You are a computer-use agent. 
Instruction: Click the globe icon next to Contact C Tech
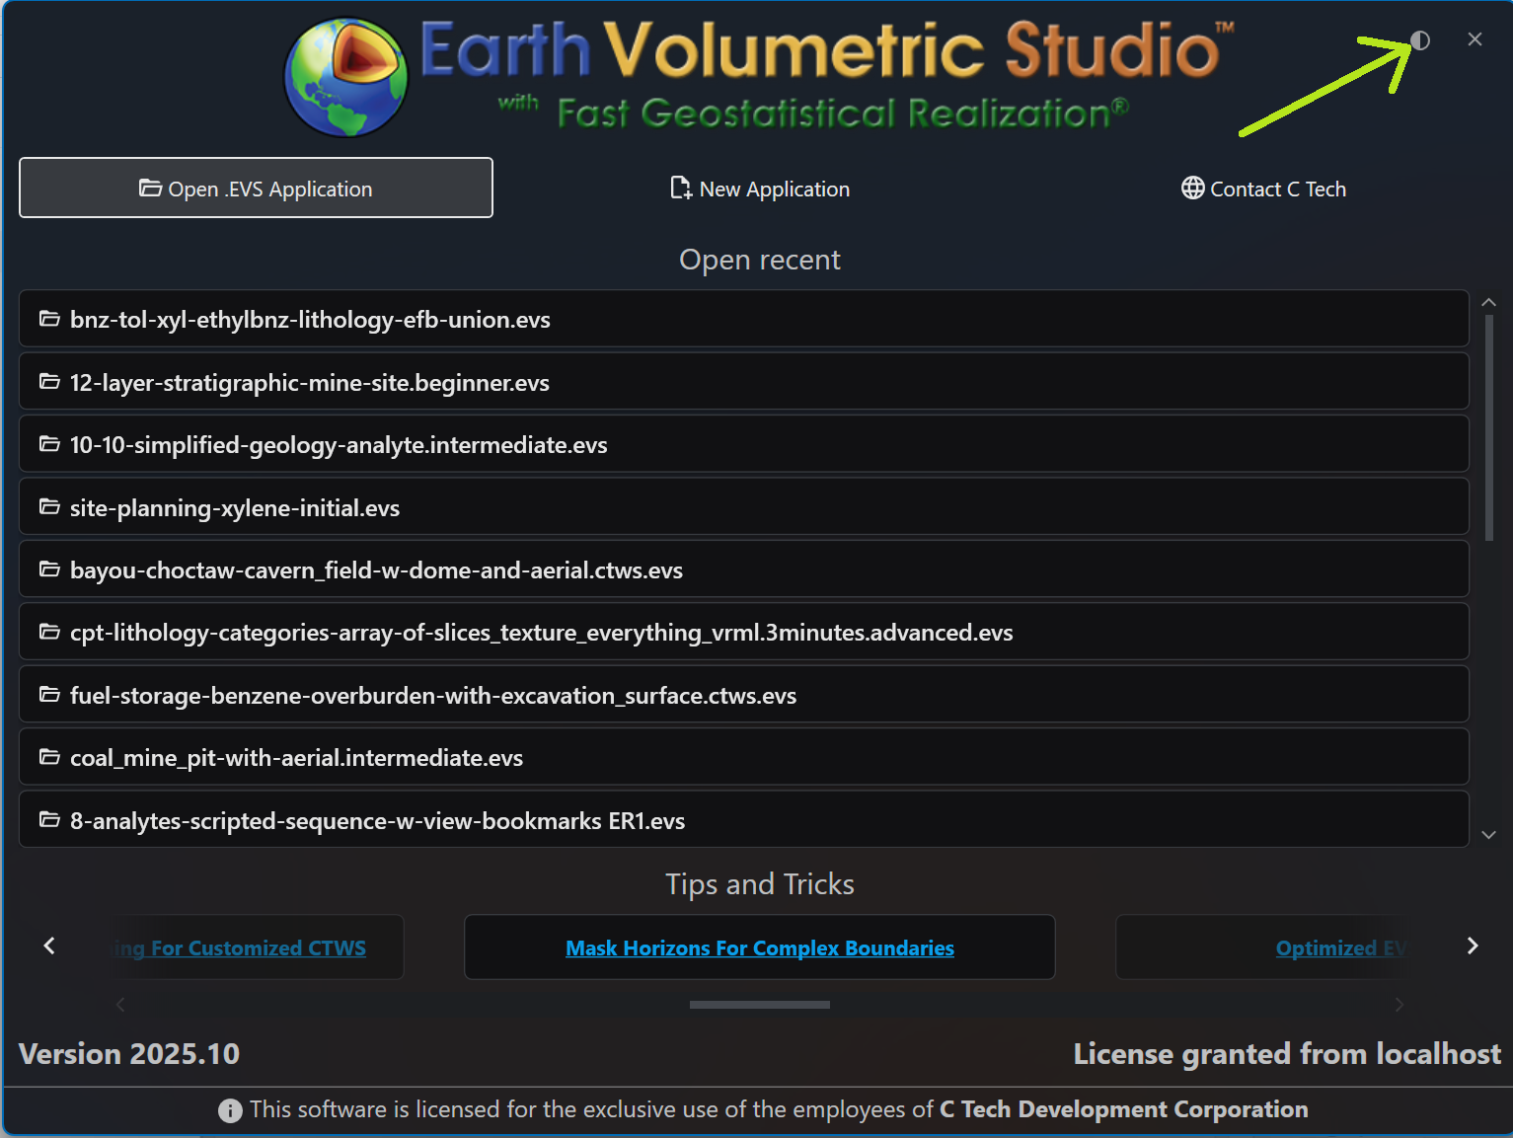pyautogui.click(x=1191, y=189)
